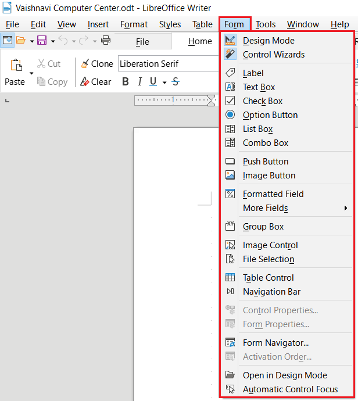This screenshot has height=401, width=358.
Task: Switch to the File ribbon tab
Action: [142, 41]
